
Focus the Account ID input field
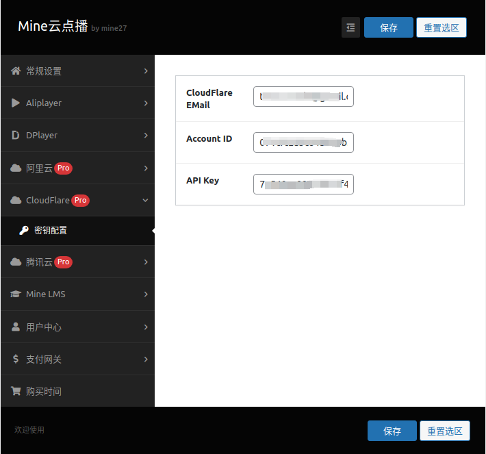pos(303,142)
